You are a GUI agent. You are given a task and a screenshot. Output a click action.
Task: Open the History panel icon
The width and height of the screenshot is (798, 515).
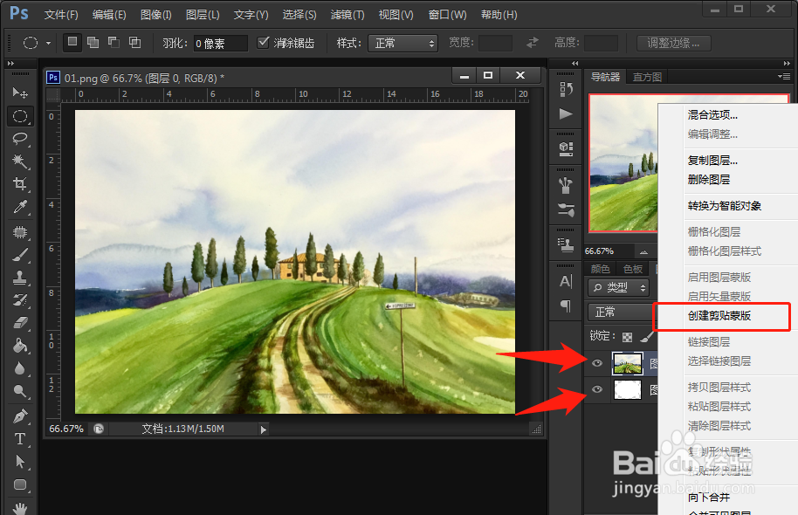[x=566, y=90]
